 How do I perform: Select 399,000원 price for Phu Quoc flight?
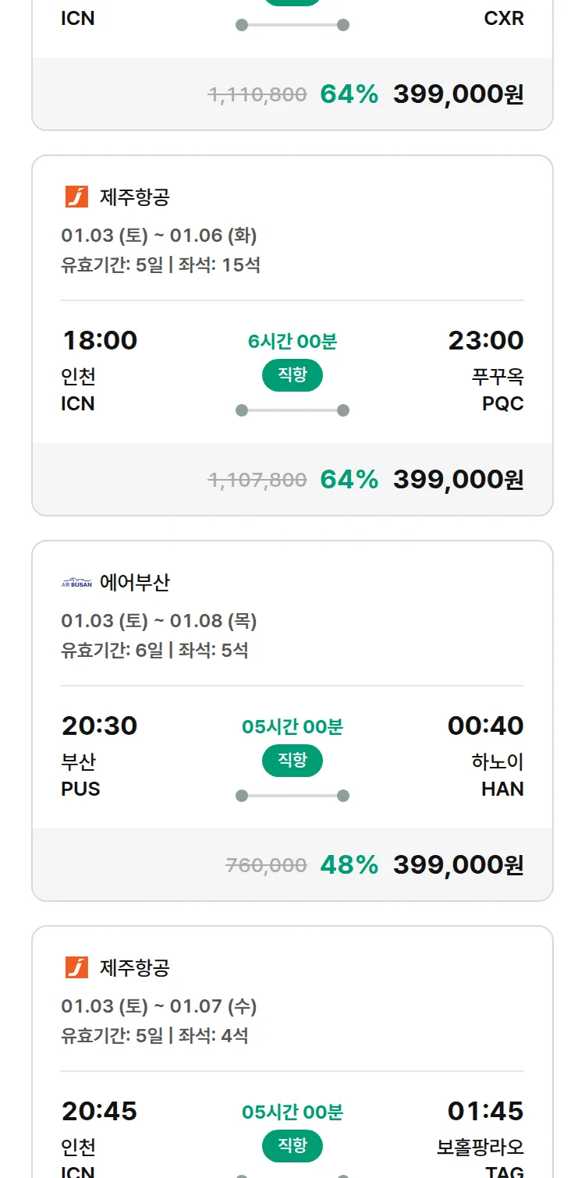[458, 480]
